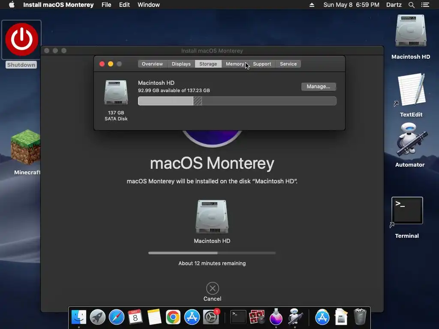439x329 pixels.
Task: Switch to the Memory tab
Action: (x=235, y=64)
